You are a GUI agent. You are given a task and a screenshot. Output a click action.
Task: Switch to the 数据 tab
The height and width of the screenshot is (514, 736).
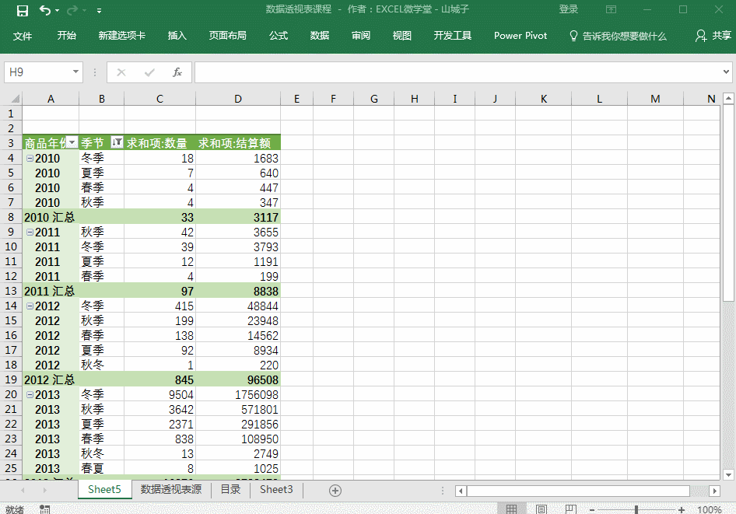[320, 36]
